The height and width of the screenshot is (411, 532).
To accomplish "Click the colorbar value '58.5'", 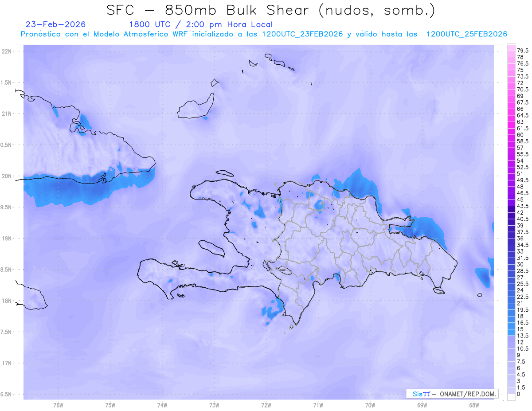I will tap(523, 141).
